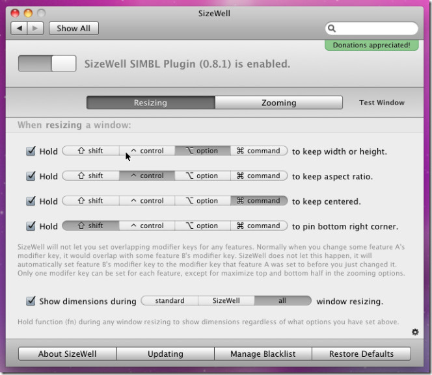Uncheck Hold to keep width or height
The height and width of the screenshot is (375, 432).
click(31, 151)
